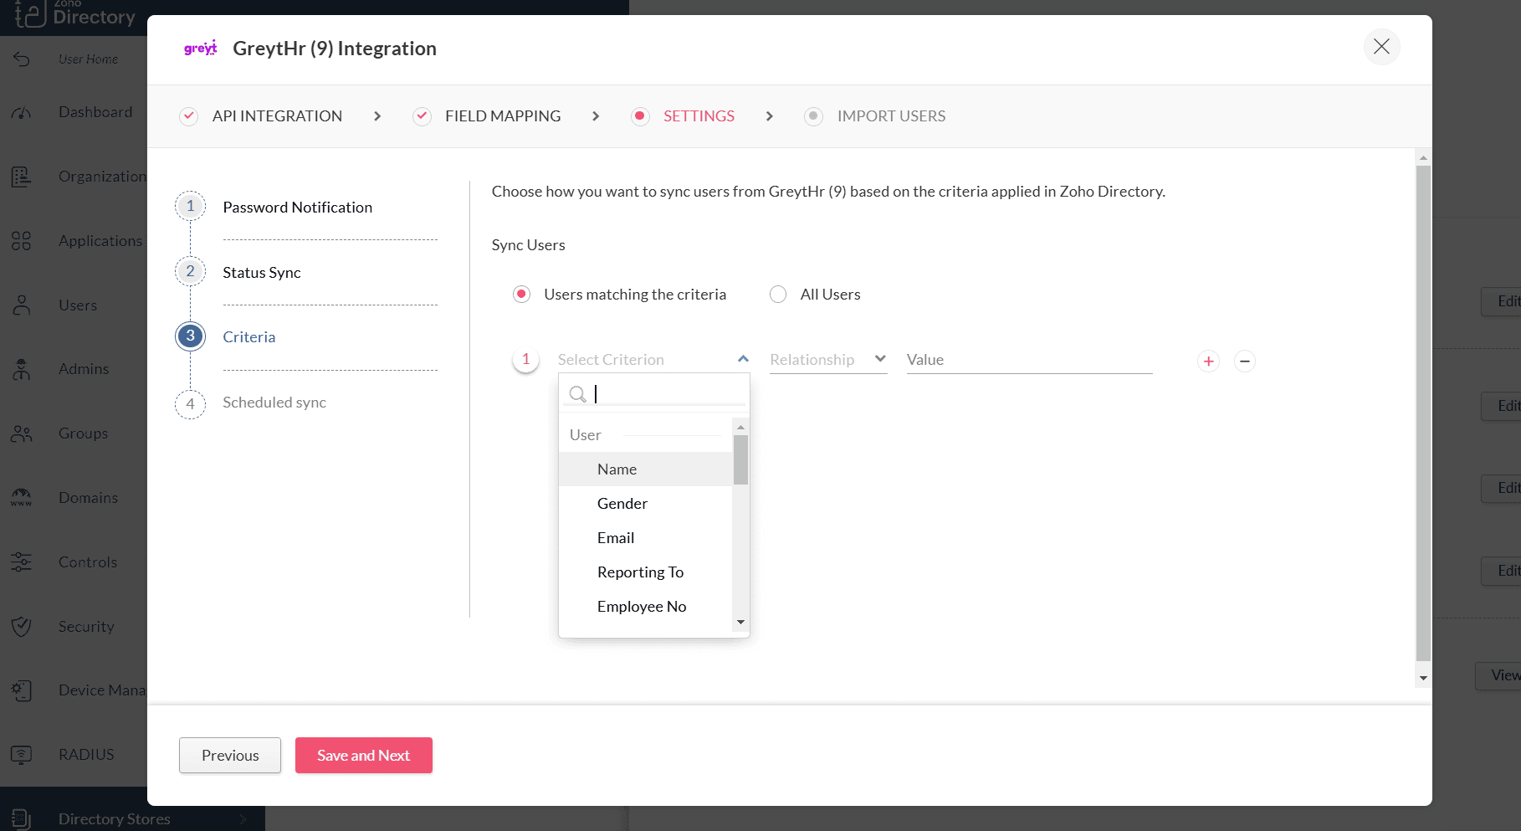Image resolution: width=1521 pixels, height=831 pixels.
Task: Select the 'All Users' radio button
Action: point(778,295)
